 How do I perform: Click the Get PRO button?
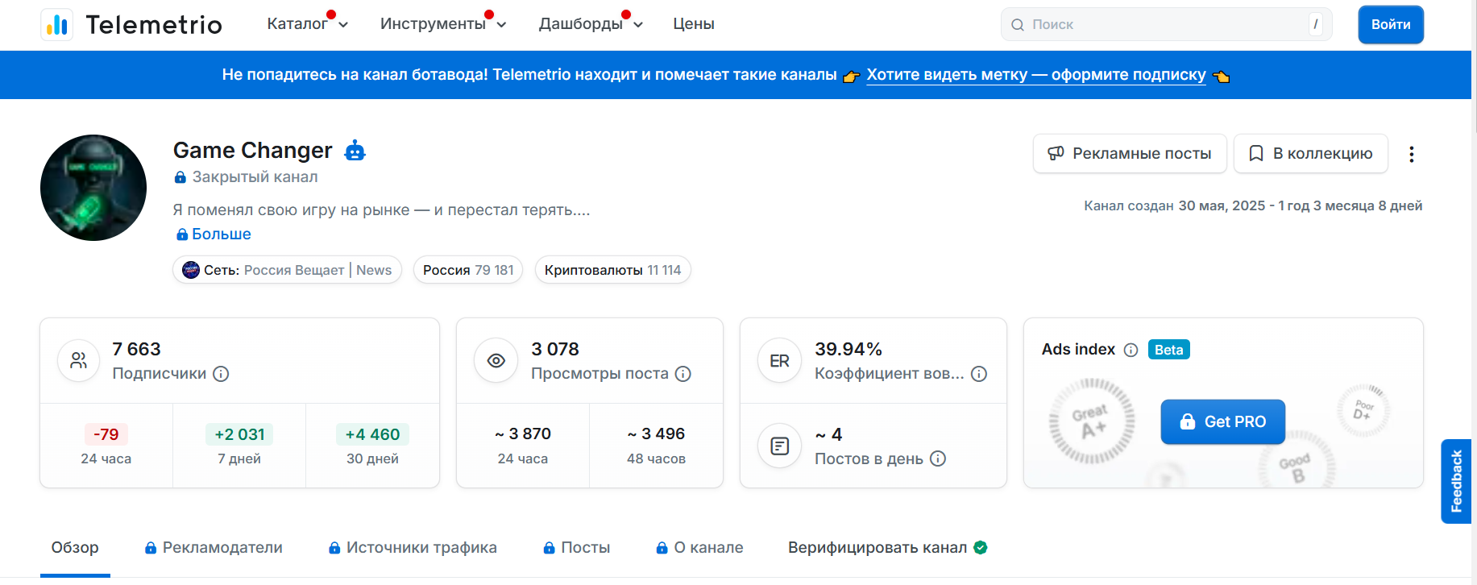1223,421
